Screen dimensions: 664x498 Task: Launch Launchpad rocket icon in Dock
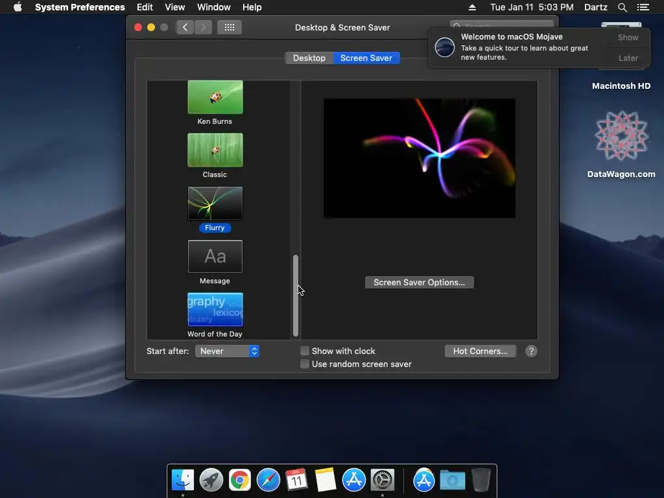(211, 480)
